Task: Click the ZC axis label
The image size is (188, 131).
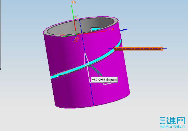Action: [77, 37]
